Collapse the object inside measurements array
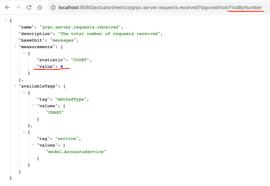 click(24, 53)
